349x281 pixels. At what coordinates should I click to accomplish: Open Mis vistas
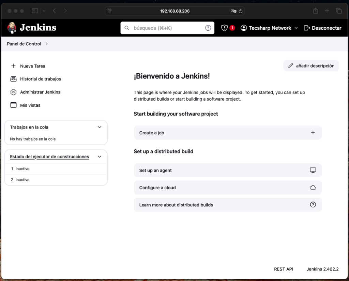(30, 105)
